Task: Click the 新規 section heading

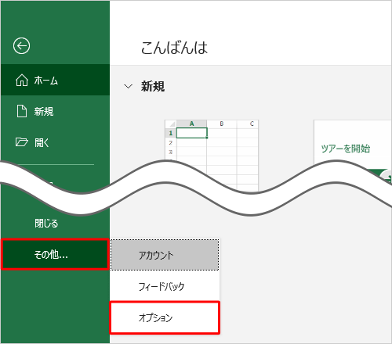Action: point(153,86)
